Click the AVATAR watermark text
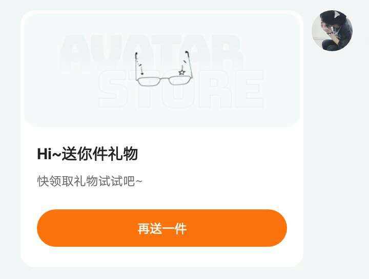Screen dimensions: 369x279 151,51
